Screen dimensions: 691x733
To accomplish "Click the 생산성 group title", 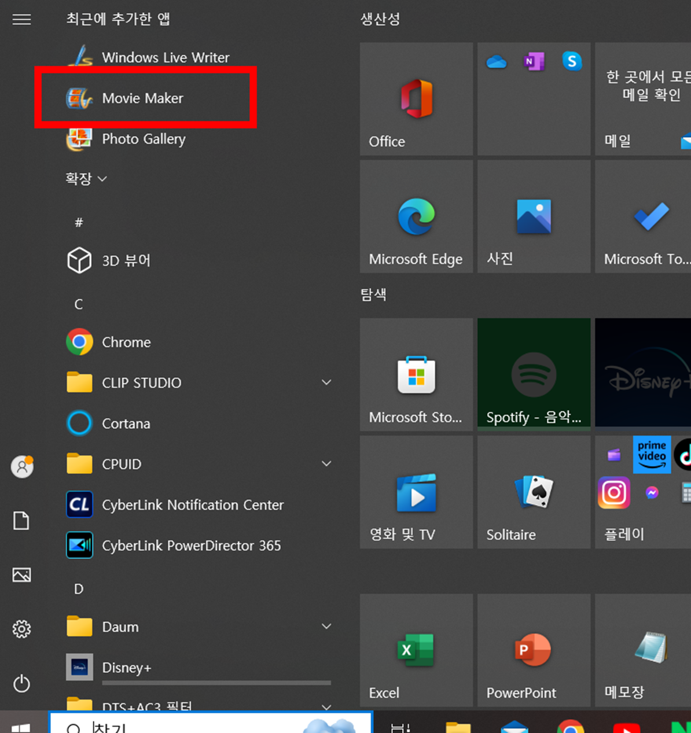I will (380, 19).
